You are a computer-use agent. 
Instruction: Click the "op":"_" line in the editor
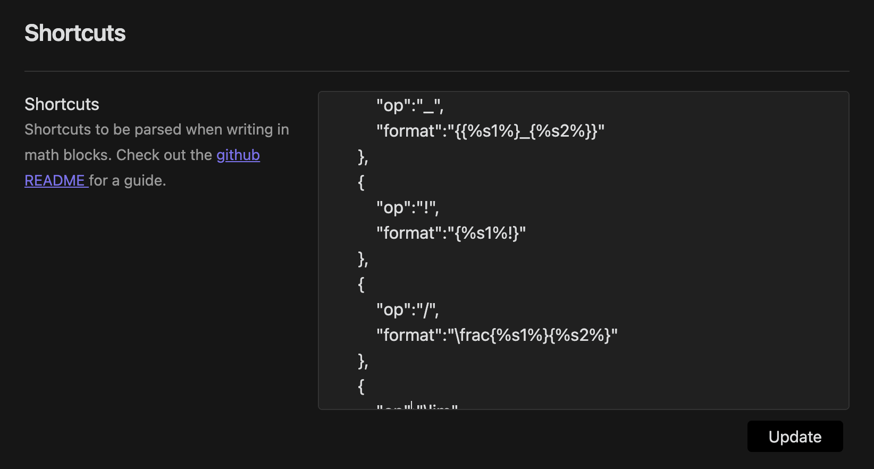point(410,105)
